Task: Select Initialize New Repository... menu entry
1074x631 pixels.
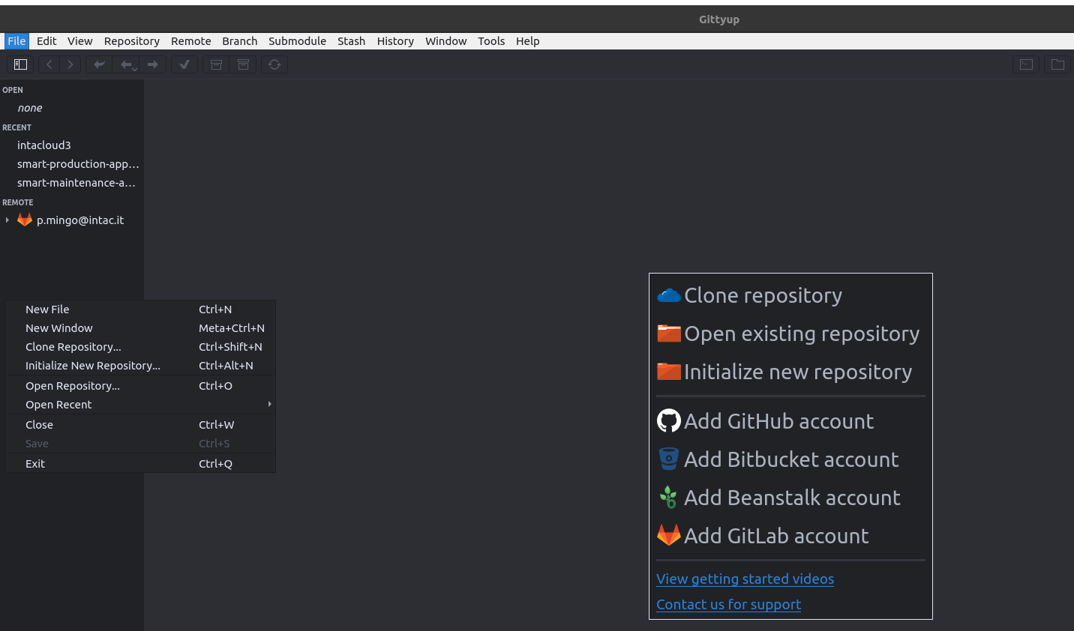Action: [x=140, y=366]
